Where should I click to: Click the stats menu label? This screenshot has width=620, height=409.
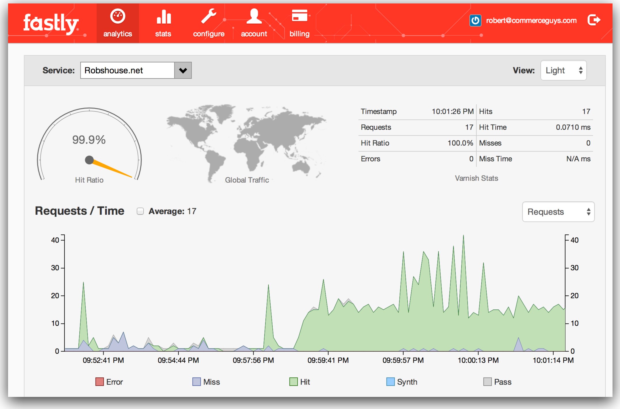click(163, 34)
